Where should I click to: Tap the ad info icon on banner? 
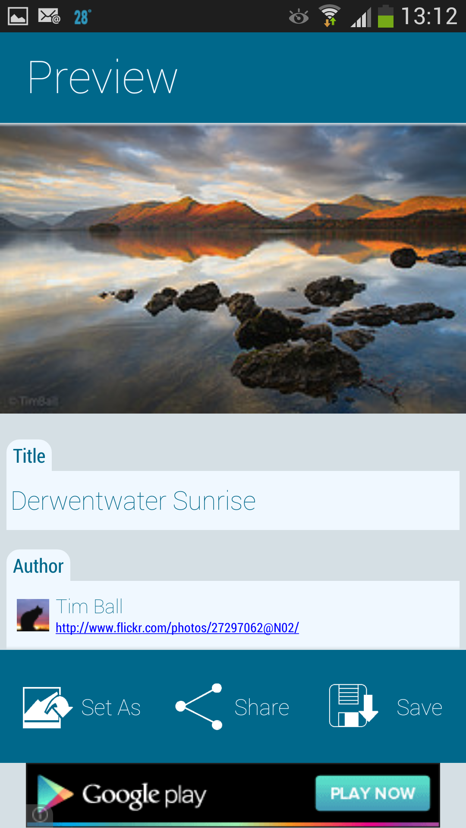coord(40,814)
